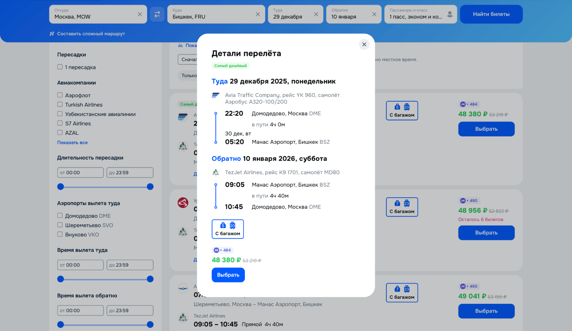Close the flight details dialog
The image size is (572, 331).
tap(364, 44)
